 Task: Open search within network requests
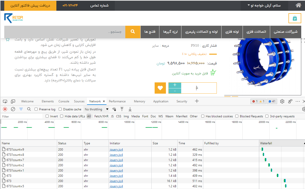click(x=29, y=109)
